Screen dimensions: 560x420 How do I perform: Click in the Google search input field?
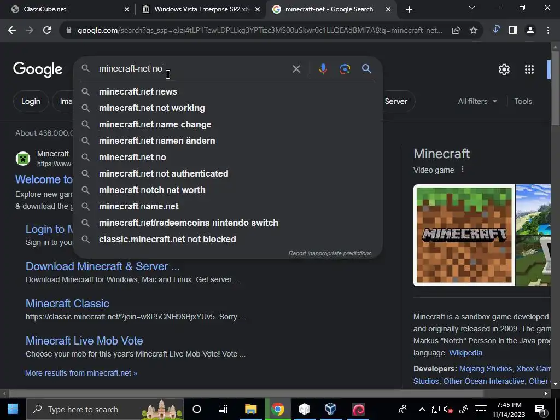click(193, 68)
